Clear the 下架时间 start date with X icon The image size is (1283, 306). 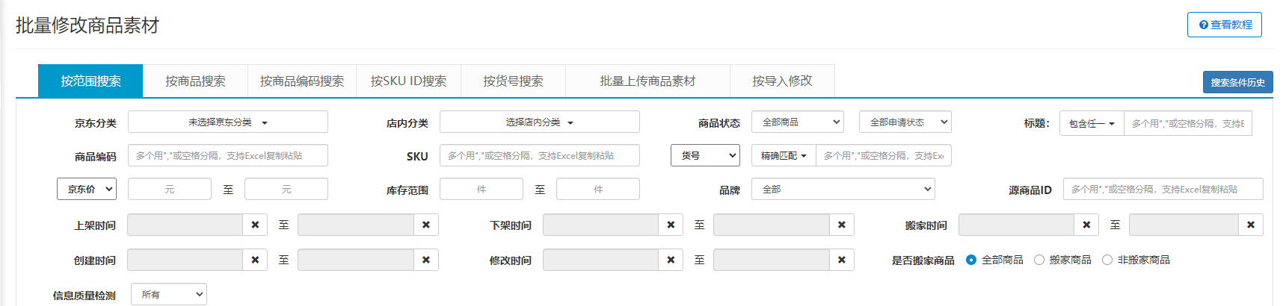671,225
